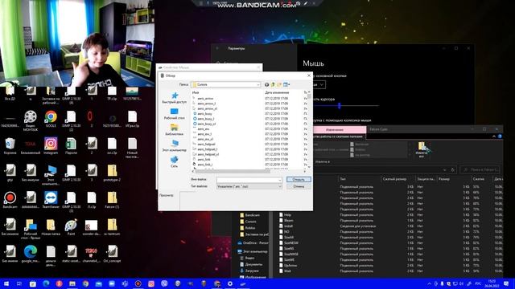The height and width of the screenshot is (289, 515).
Task: Select aero_busy file in list
Action: point(204,114)
